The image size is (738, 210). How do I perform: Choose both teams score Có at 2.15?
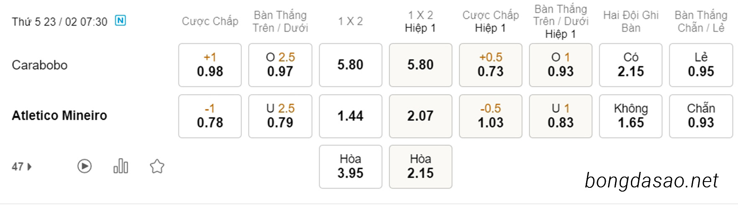(x=631, y=65)
